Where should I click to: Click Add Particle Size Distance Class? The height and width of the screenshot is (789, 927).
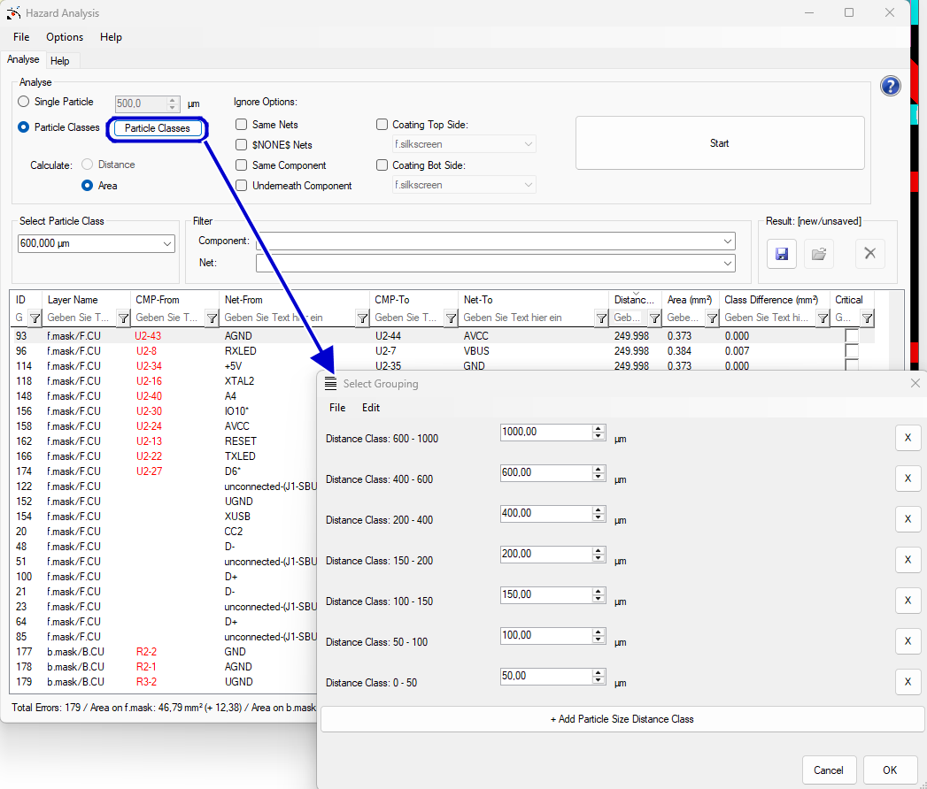point(622,719)
